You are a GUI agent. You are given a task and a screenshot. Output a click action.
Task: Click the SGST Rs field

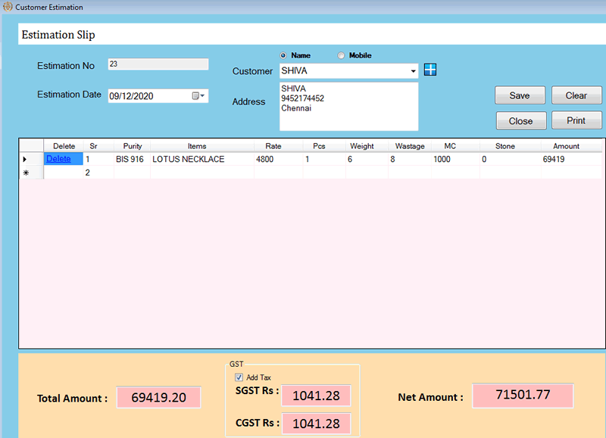(x=316, y=396)
